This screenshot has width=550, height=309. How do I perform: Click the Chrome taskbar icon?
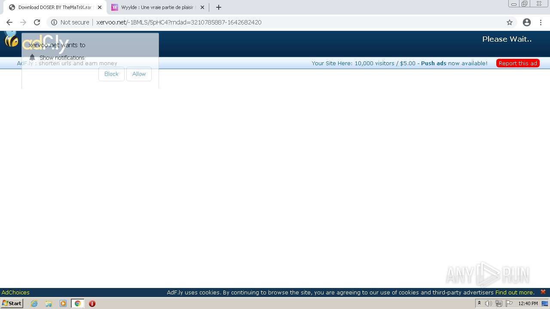[x=77, y=303]
